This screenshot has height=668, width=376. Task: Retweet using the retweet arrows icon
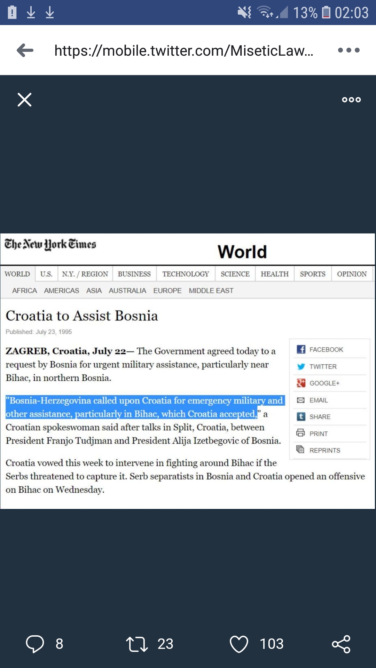(x=137, y=644)
